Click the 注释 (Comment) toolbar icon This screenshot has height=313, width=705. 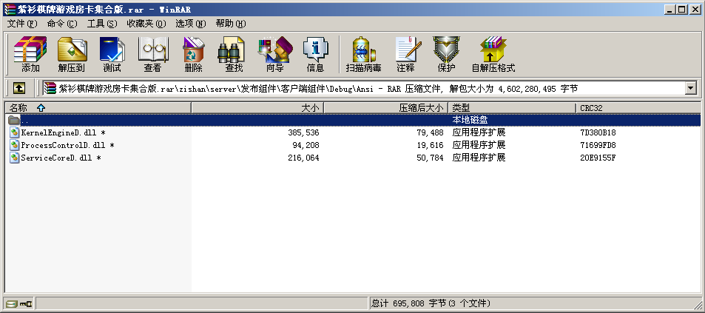(x=405, y=55)
